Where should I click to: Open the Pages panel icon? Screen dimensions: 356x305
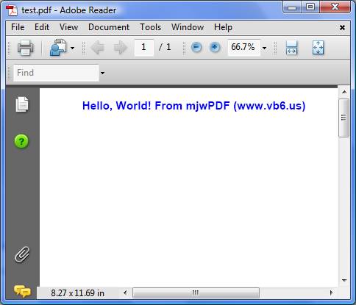pos(22,104)
